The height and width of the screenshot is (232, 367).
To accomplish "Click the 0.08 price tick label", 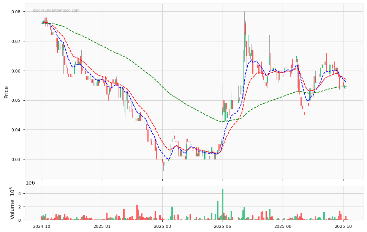I will (16, 12).
